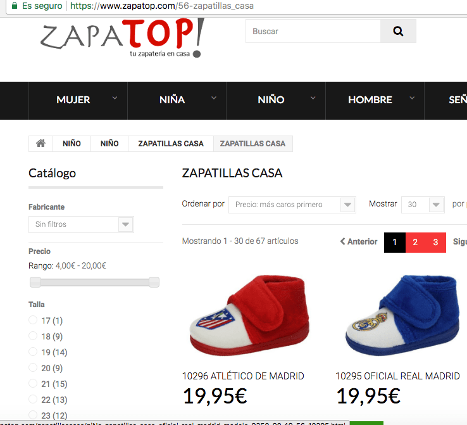Go to results page 2
The image size is (467, 425).
pos(415,243)
